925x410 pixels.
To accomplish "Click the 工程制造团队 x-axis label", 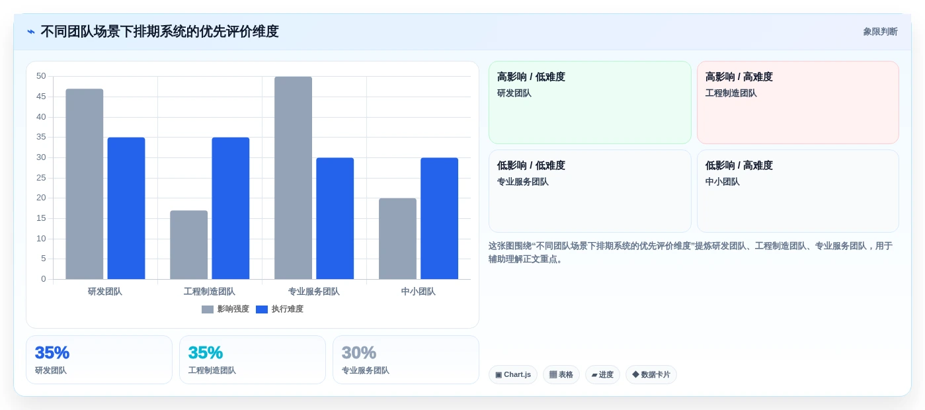I will 210,292.
